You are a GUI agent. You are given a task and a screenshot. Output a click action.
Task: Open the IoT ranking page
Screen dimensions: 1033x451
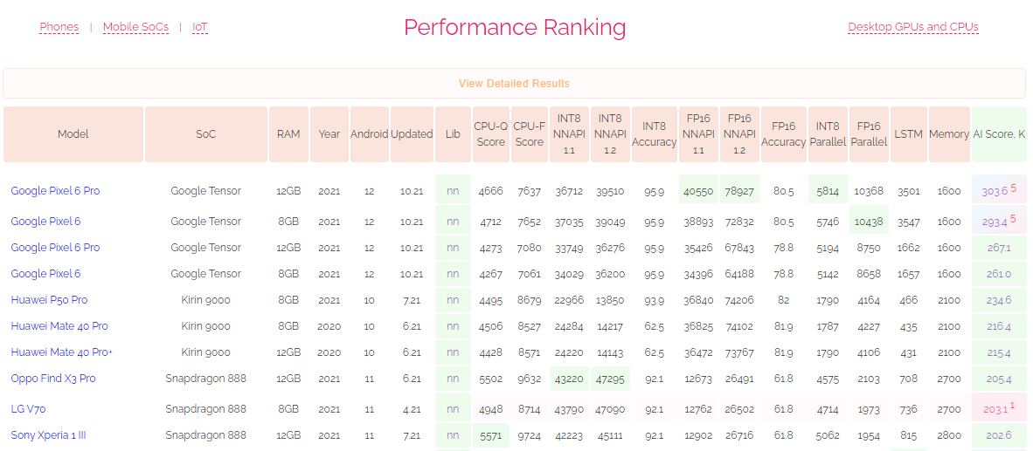pyautogui.click(x=200, y=27)
